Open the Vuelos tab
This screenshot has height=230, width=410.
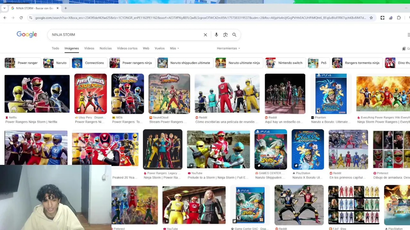[x=160, y=48]
